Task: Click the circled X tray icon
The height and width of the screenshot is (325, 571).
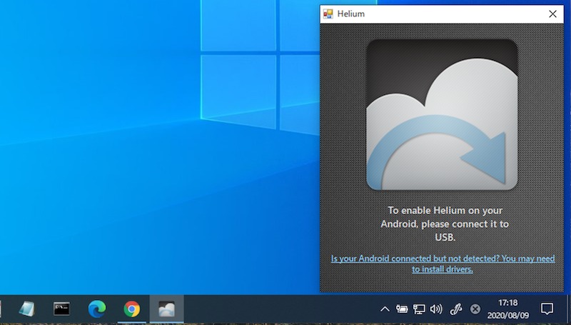Action: (475, 309)
